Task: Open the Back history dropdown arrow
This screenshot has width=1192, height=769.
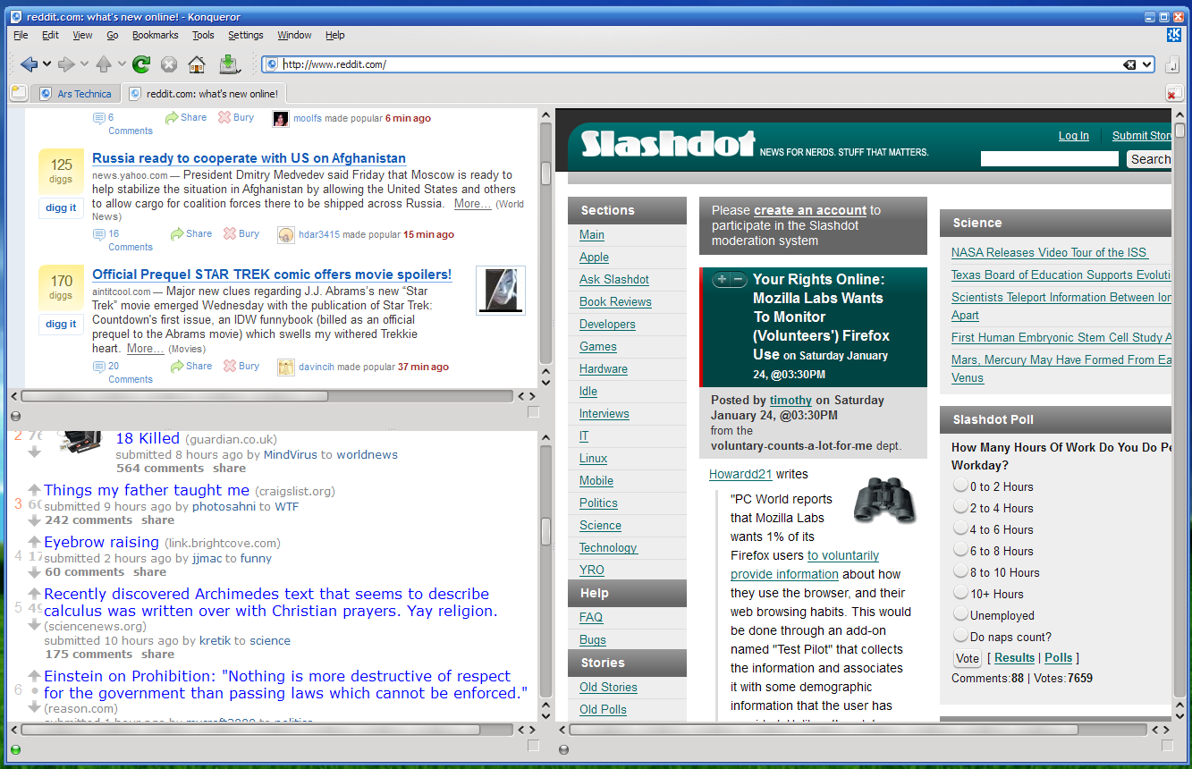Action: tap(46, 64)
